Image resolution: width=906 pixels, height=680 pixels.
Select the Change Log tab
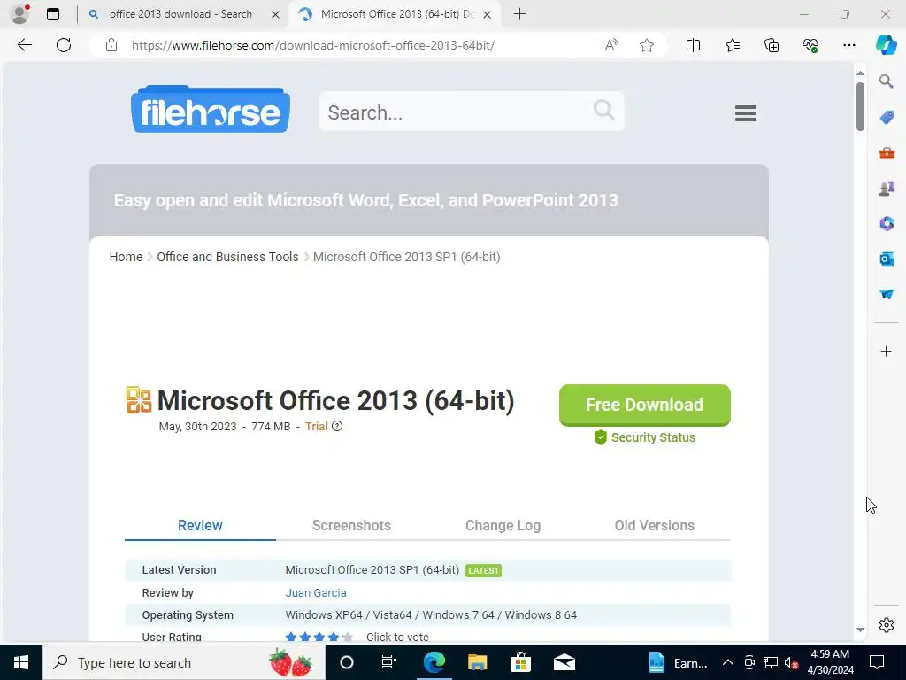[x=503, y=525]
